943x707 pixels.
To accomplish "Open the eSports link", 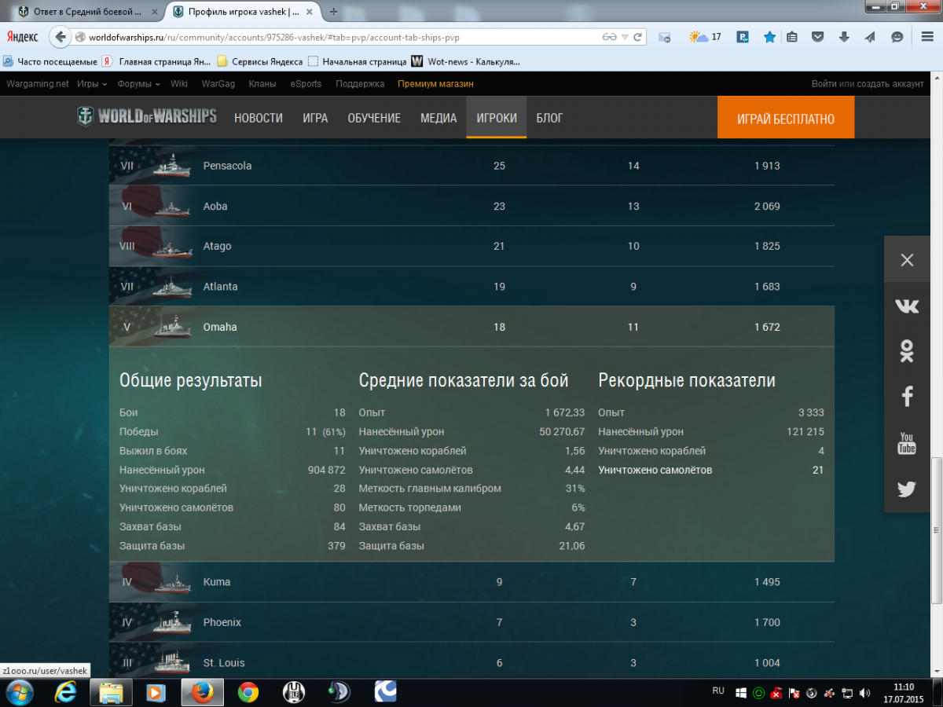I will (306, 84).
